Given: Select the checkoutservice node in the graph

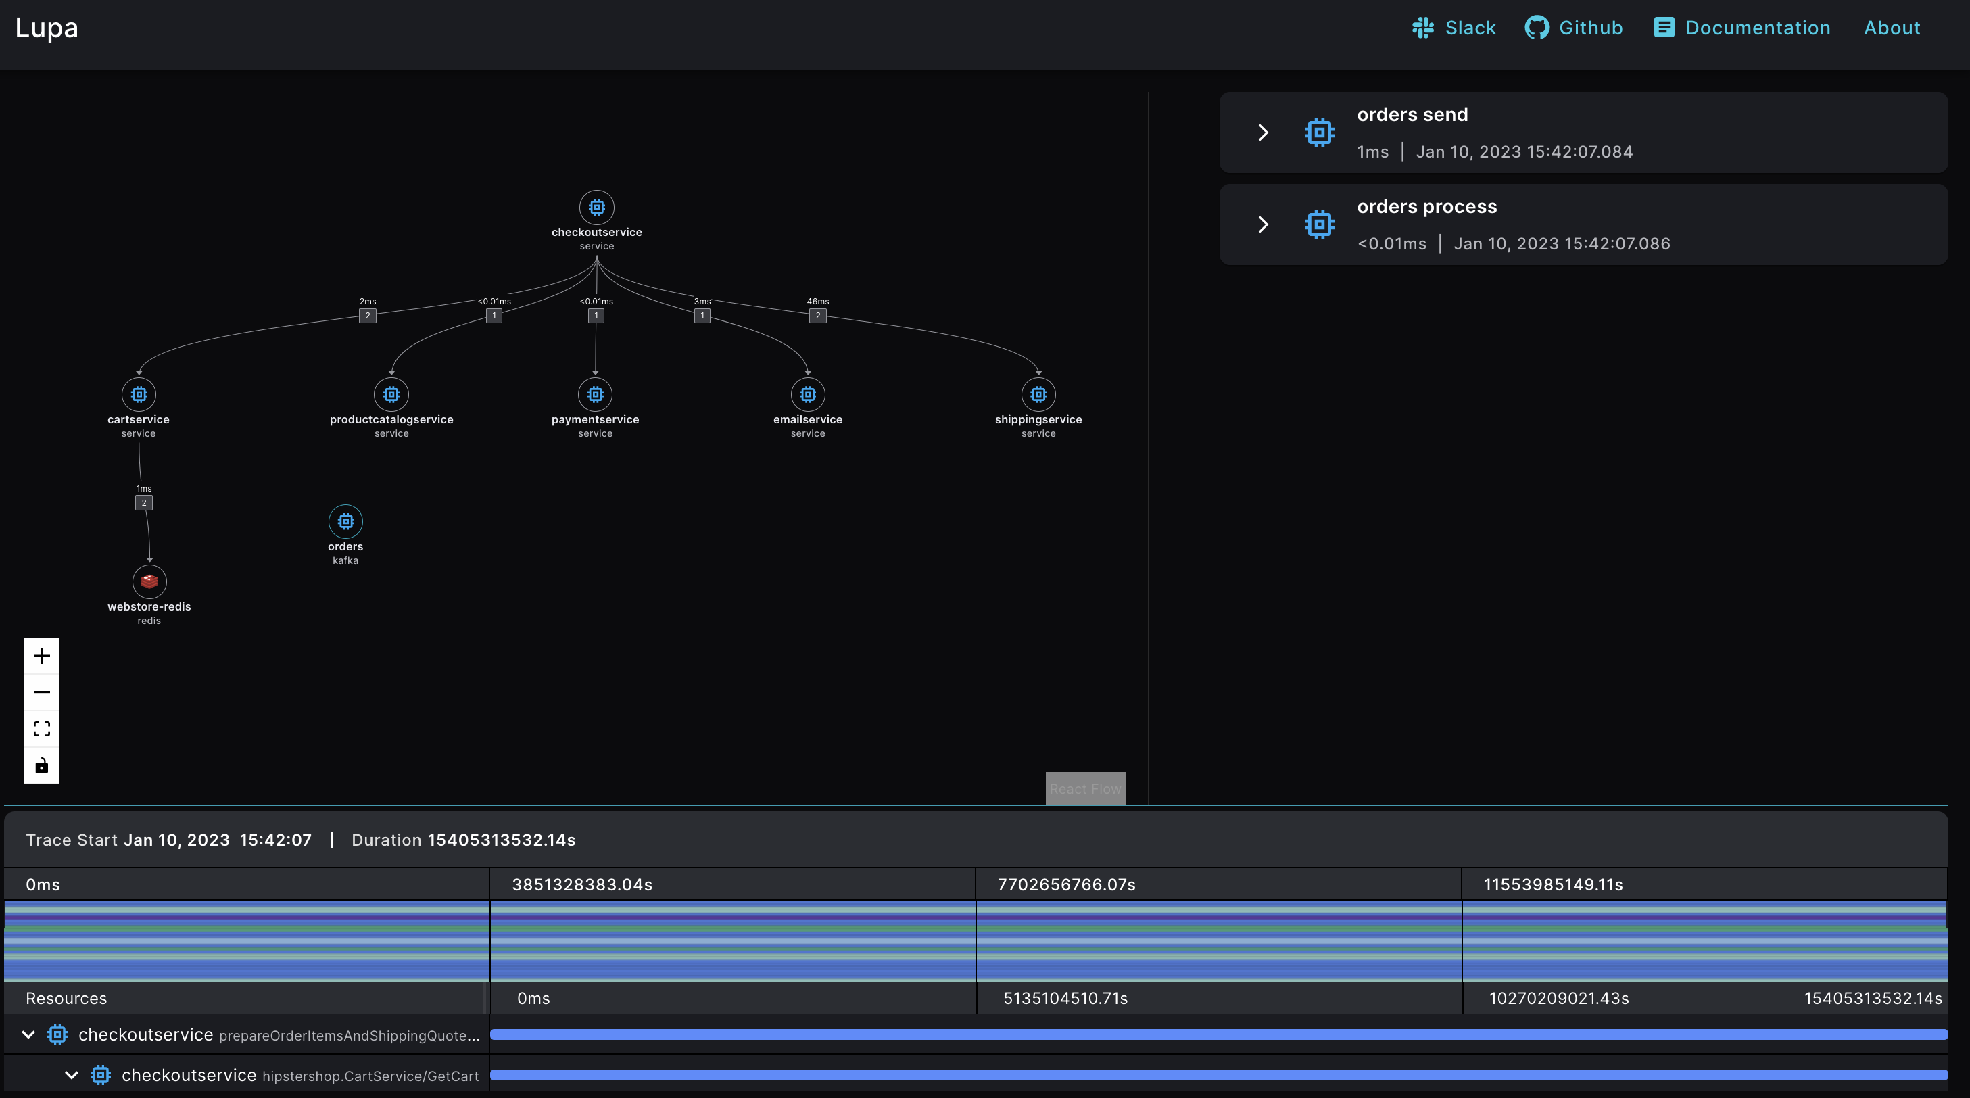Looking at the screenshot, I should click(x=596, y=206).
